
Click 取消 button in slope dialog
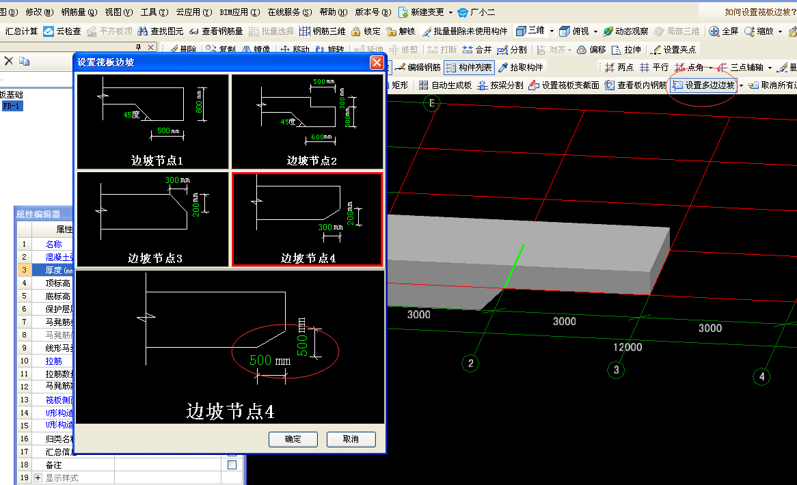[351, 439]
